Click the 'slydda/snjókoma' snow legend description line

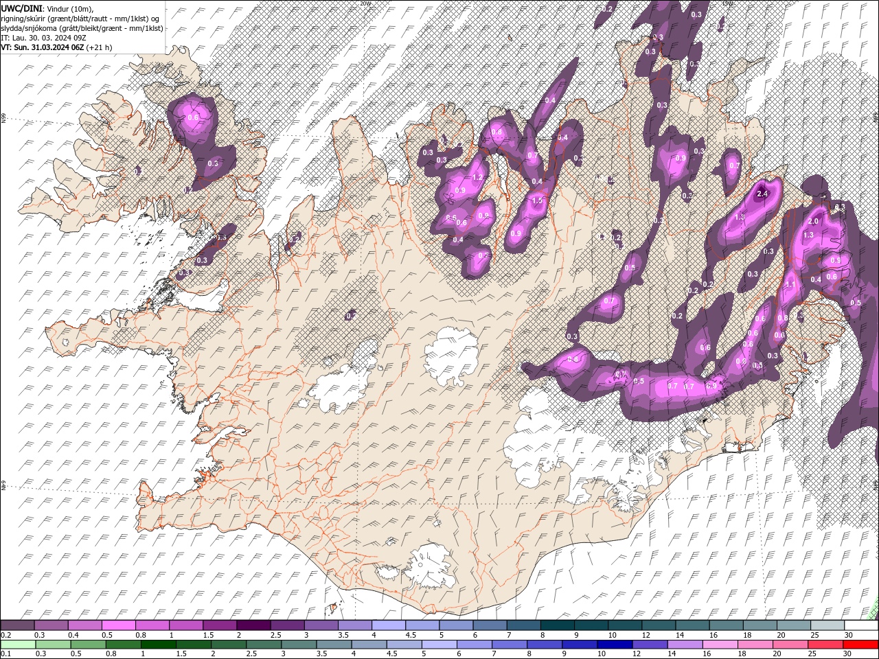(x=82, y=28)
